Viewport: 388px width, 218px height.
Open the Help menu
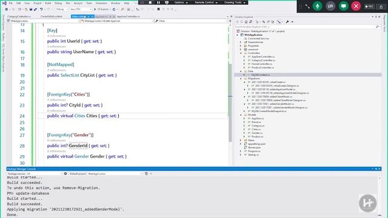pos(127,3)
